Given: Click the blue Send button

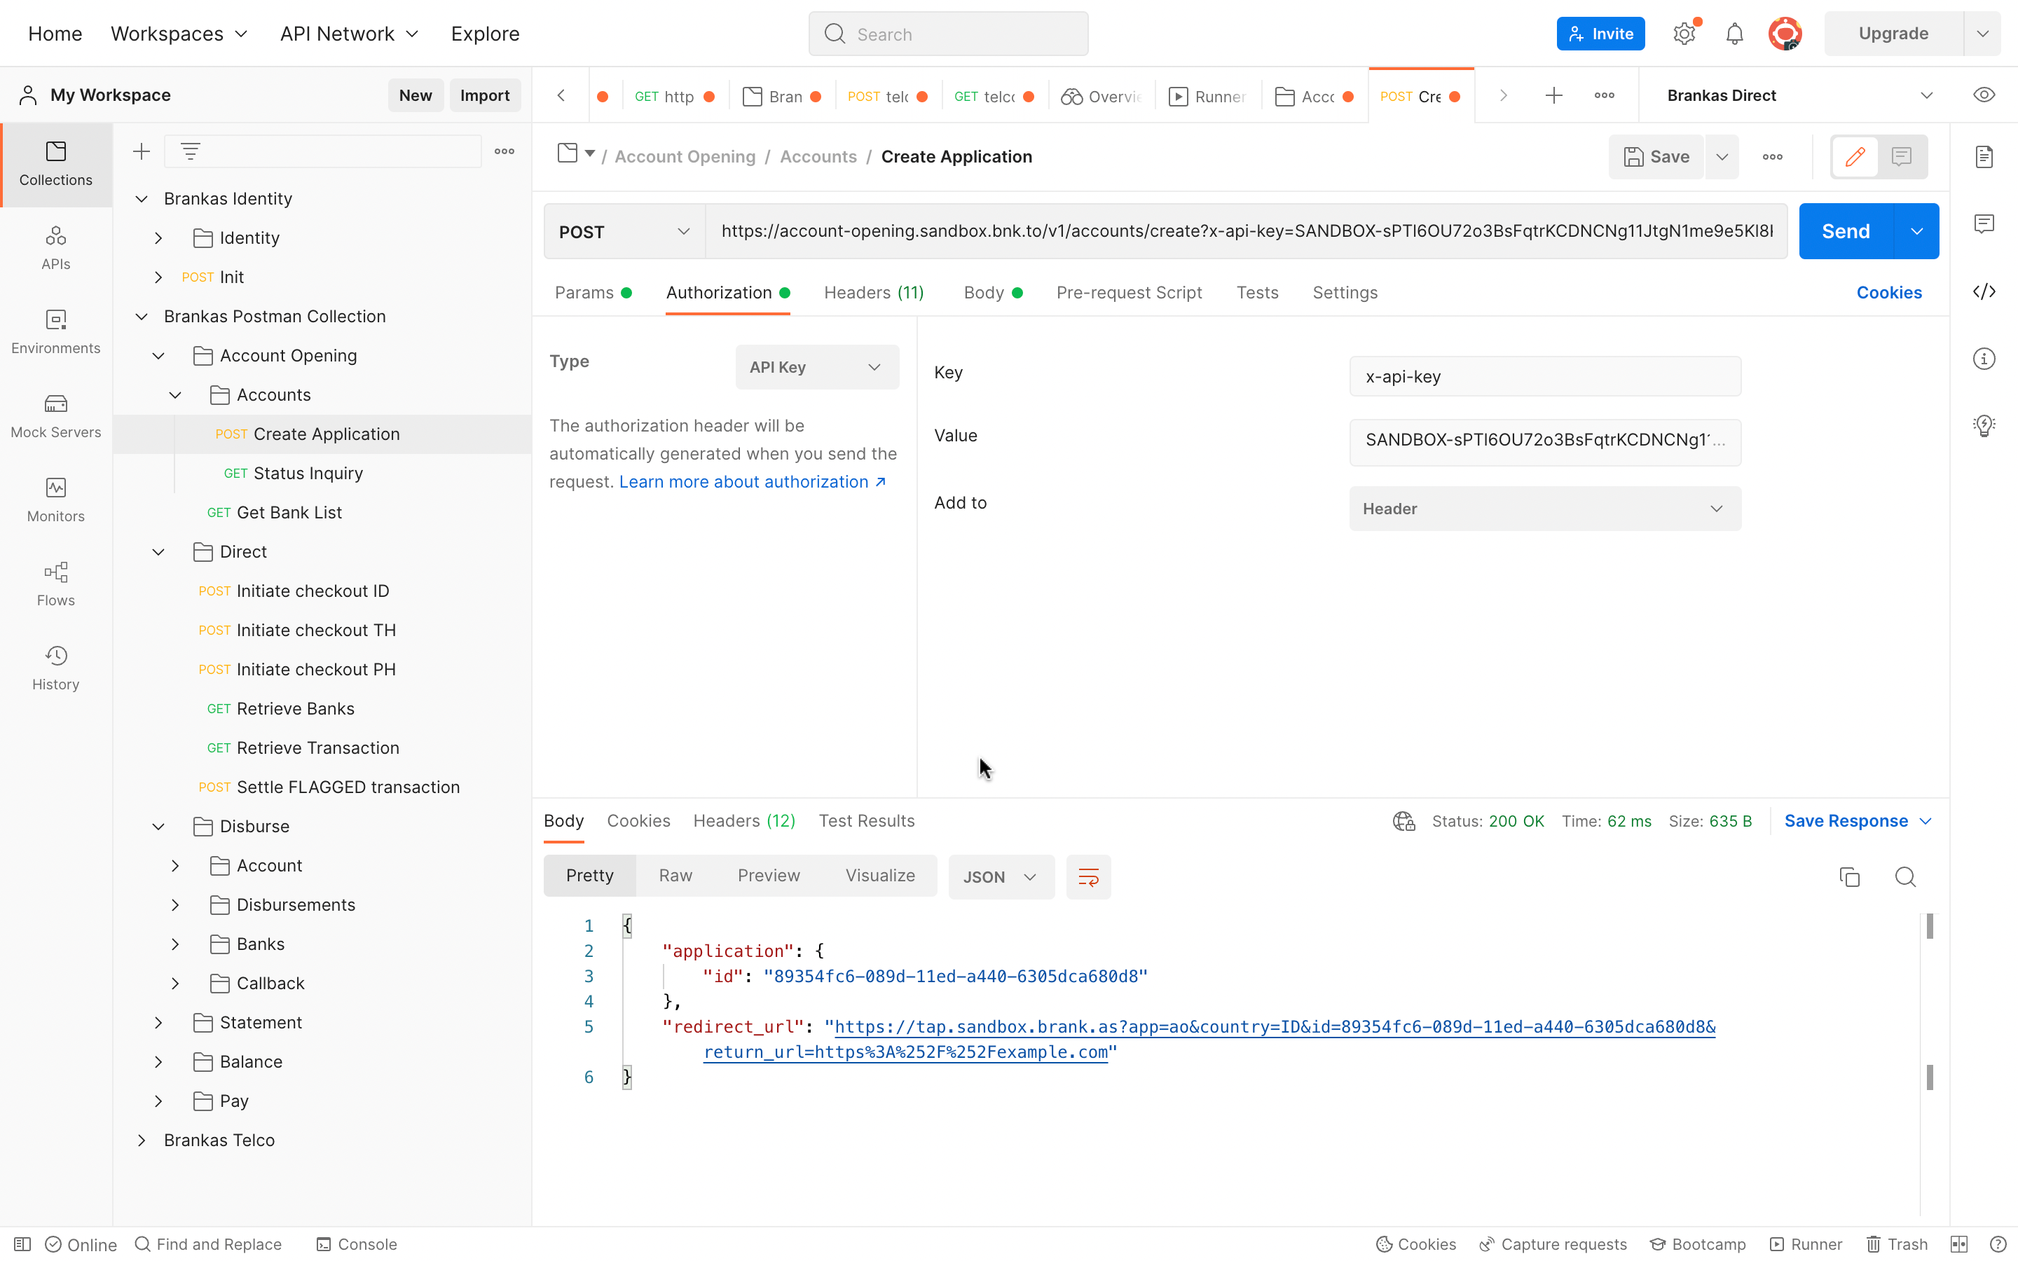Looking at the screenshot, I should click(x=1844, y=231).
